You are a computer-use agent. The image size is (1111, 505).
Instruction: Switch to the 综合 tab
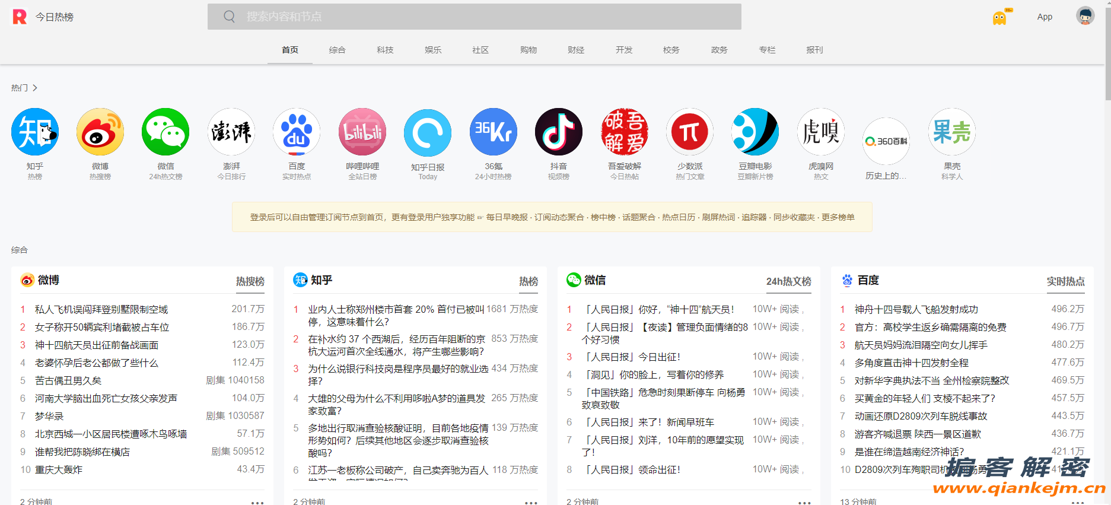(x=338, y=50)
